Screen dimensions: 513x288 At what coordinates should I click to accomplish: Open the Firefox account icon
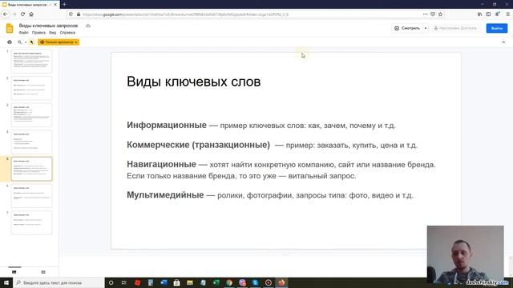click(497, 14)
